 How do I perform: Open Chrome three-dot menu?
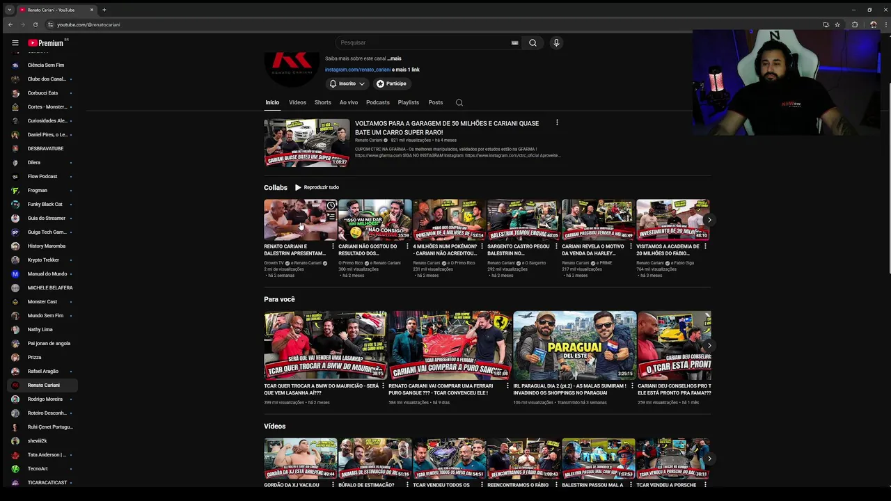[885, 24]
